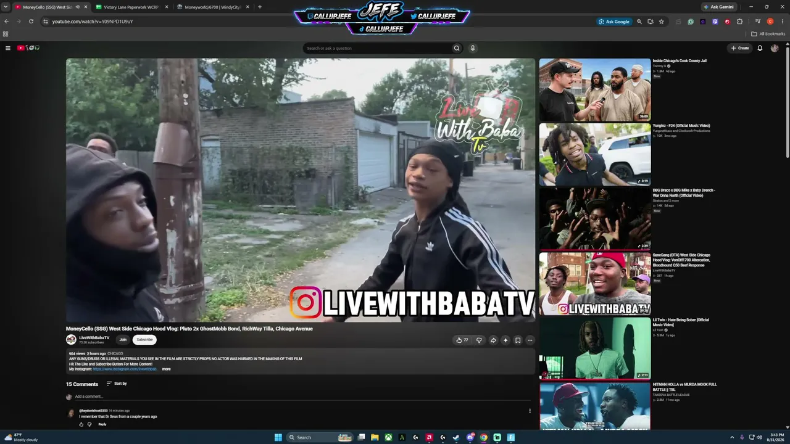The width and height of the screenshot is (790, 444).
Task: Open the Chrome profile avatar
Action: coord(770,22)
